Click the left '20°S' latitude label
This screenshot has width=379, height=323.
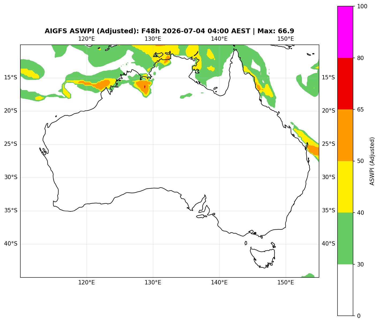point(11,111)
